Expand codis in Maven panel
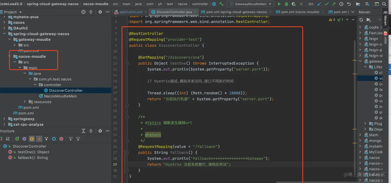This screenshot has width=391, height=183. [x=360, y=27]
